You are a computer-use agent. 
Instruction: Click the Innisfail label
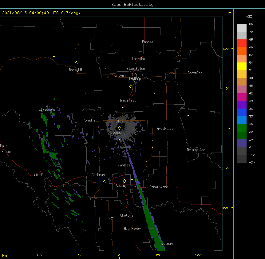tap(128, 100)
